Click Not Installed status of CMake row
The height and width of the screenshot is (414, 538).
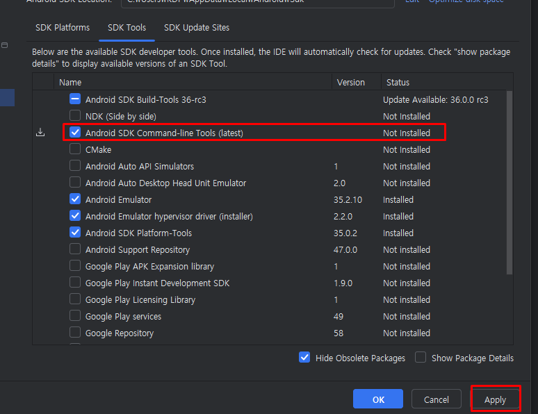(x=407, y=149)
